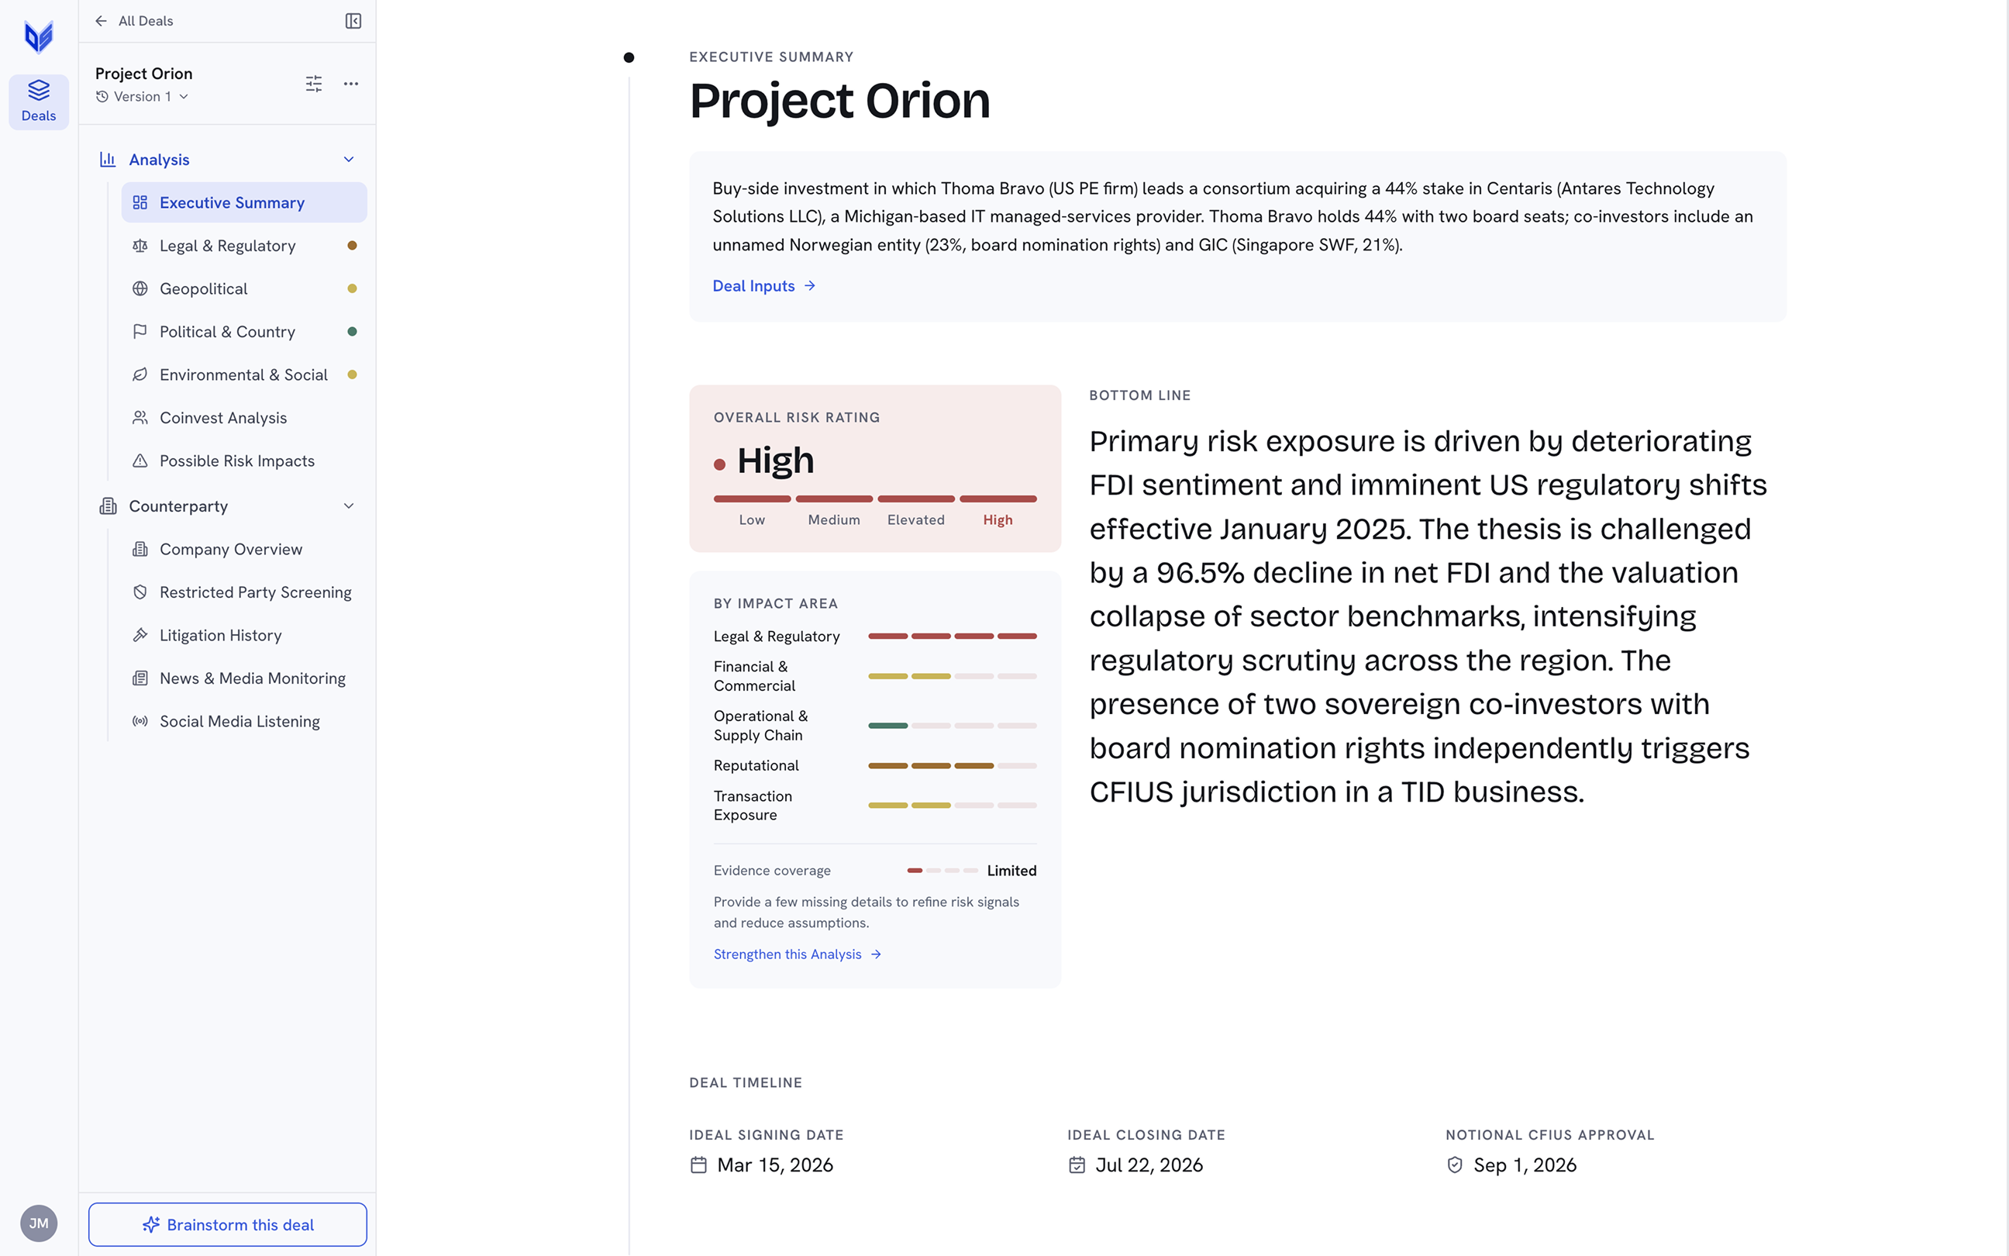Select Executive Summary in the sidebar
The image size is (2009, 1256).
[x=244, y=202]
